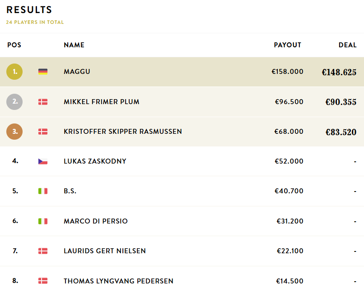Viewport: 364px width, 292px height.
Task: Click the Italian flag beside Marco Di Persio
Action: (43, 221)
